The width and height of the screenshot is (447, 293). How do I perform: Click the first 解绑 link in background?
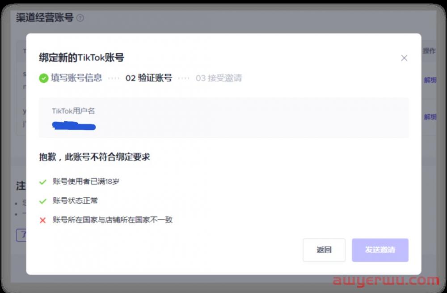point(430,81)
